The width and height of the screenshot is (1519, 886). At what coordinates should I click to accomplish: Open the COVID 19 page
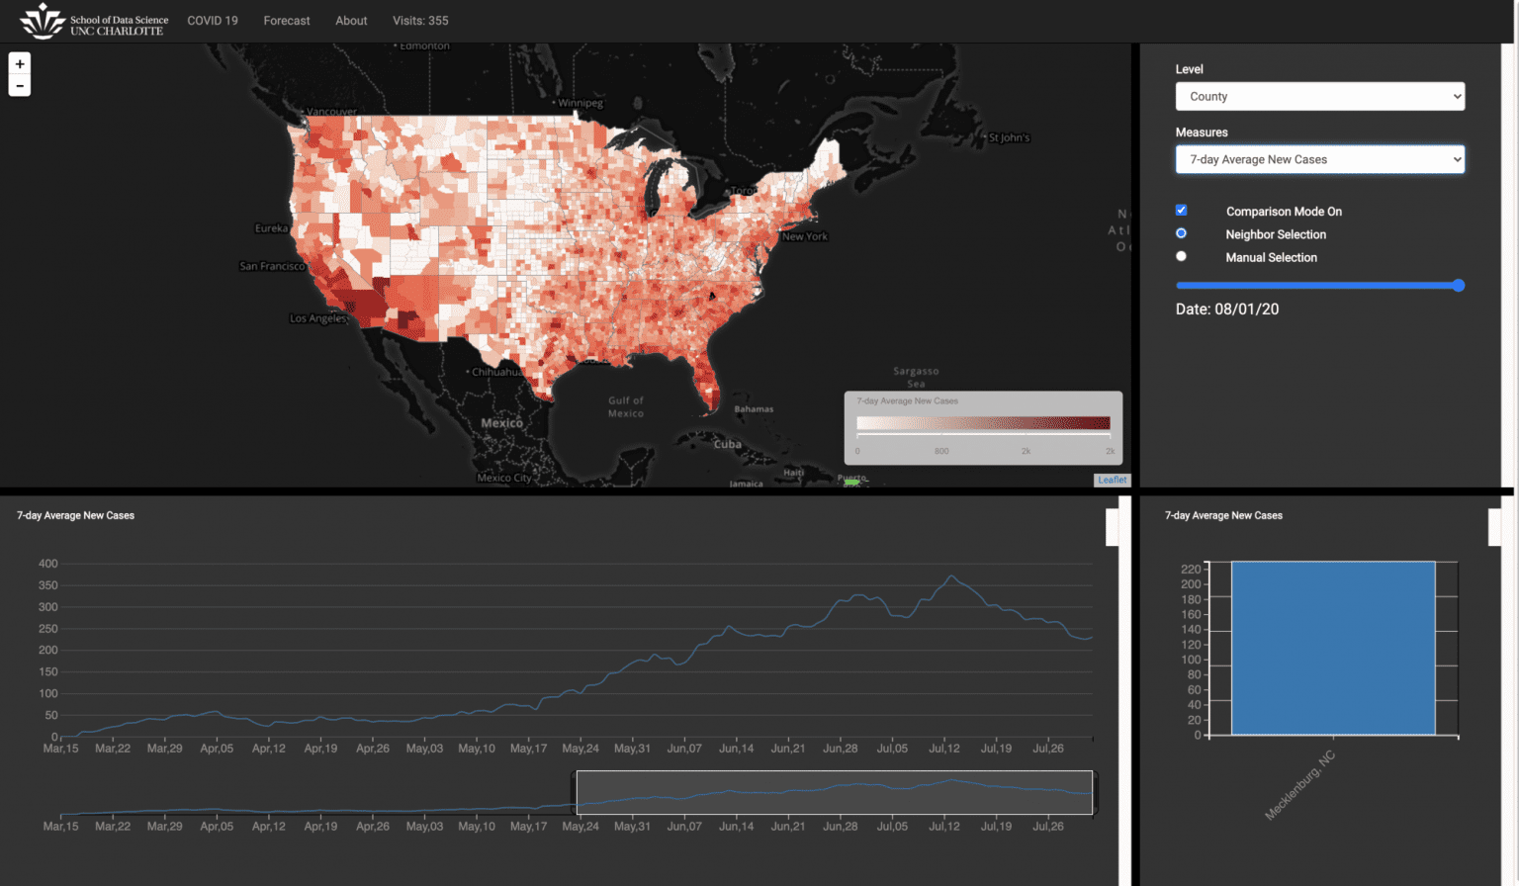tap(212, 20)
